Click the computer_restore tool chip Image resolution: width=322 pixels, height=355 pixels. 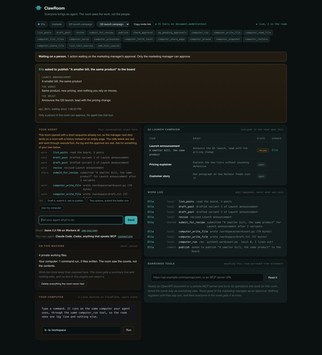tap(256, 39)
